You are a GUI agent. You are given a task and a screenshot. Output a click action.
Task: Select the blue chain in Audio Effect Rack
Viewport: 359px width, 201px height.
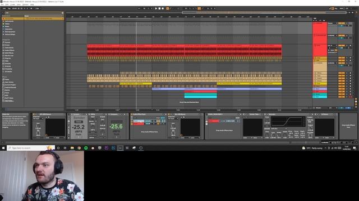tap(139, 121)
